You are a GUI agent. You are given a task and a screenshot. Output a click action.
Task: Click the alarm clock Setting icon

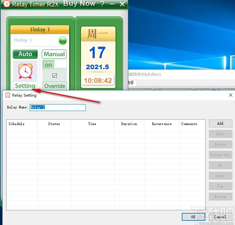click(x=25, y=71)
